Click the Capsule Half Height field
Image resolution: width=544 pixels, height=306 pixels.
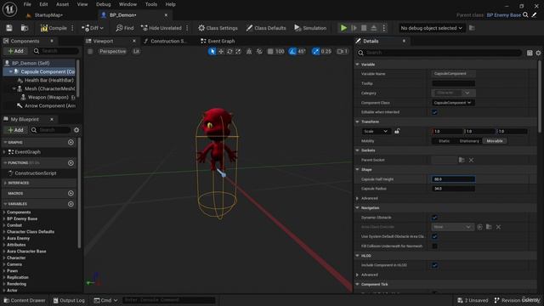pos(453,179)
